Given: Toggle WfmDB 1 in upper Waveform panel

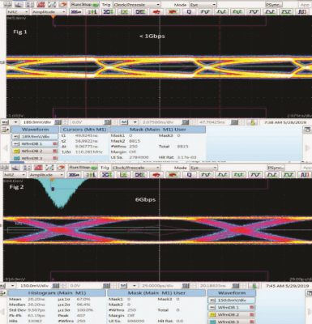Looking at the screenshot, I should point(35,144).
